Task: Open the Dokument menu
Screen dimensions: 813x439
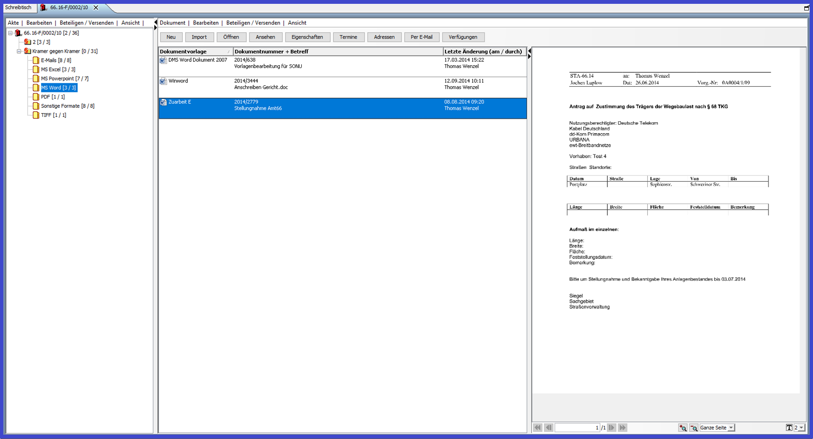Action: 172,23
